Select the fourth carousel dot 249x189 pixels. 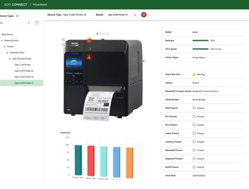point(108,34)
